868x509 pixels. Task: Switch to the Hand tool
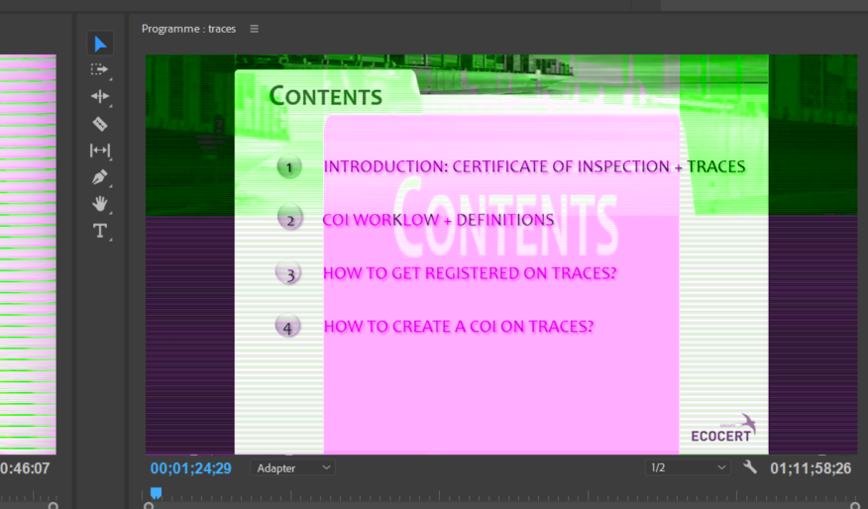tap(99, 204)
